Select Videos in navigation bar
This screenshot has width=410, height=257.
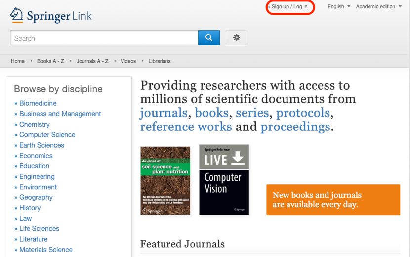[x=128, y=61]
